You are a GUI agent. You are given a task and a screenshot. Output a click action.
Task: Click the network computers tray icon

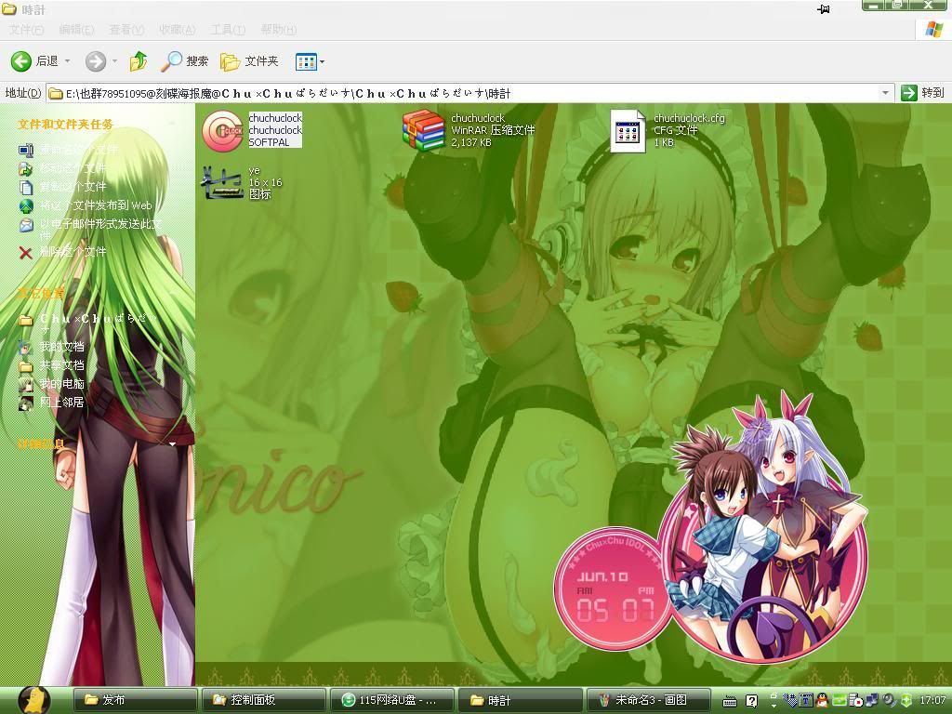click(x=871, y=700)
